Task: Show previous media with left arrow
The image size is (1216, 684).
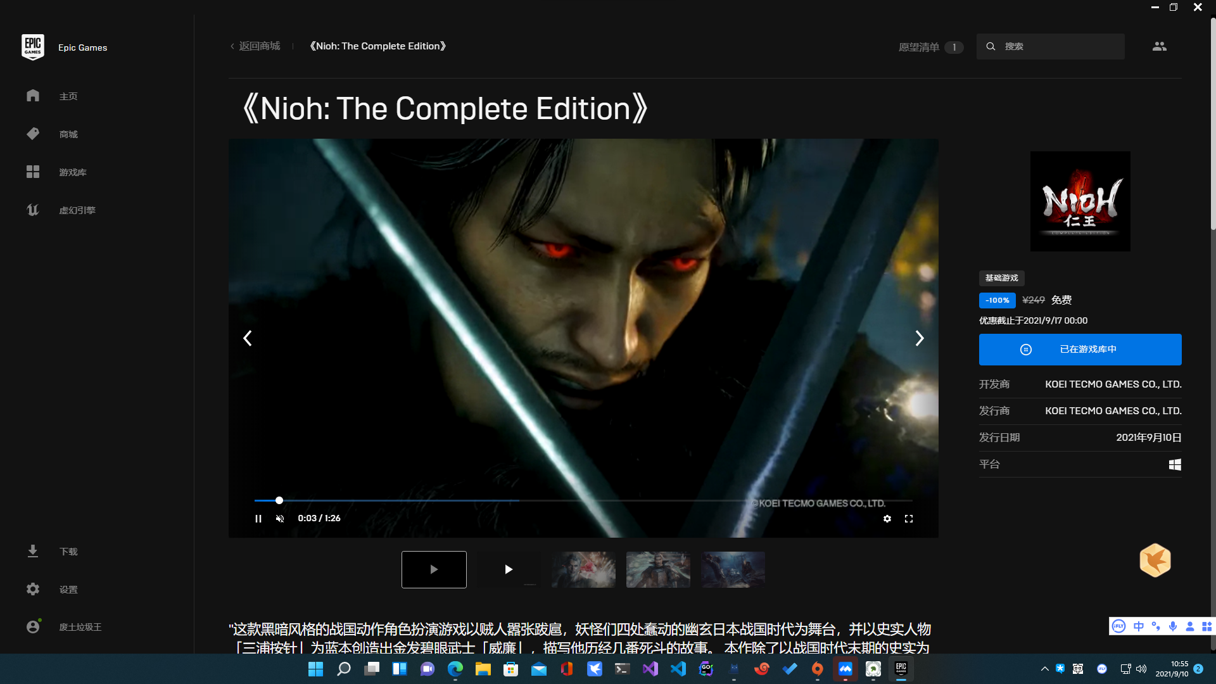Action: coord(248,338)
